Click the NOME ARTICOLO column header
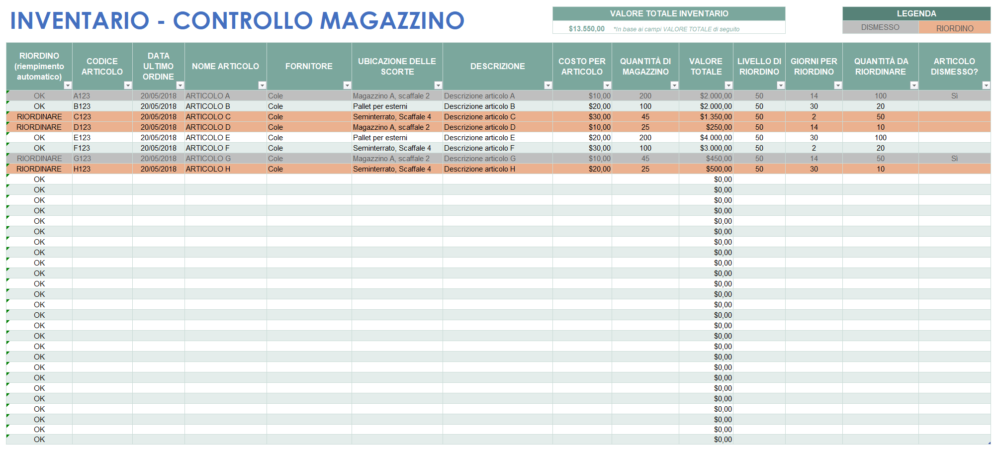Image resolution: width=997 pixels, height=450 pixels. tap(225, 66)
